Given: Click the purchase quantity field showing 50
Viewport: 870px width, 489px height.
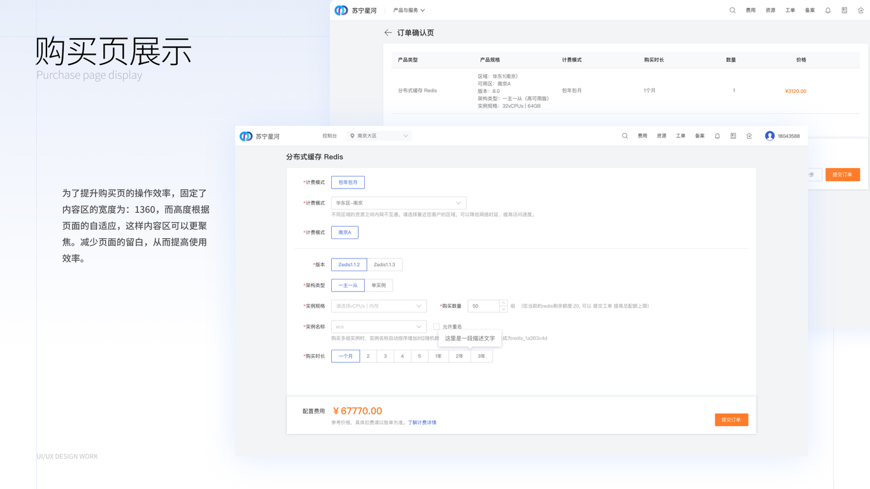Looking at the screenshot, I should coord(484,306).
